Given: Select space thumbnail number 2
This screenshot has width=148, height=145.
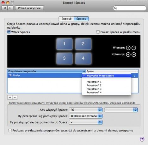Looking at the screenshot, I should coord(83,44).
